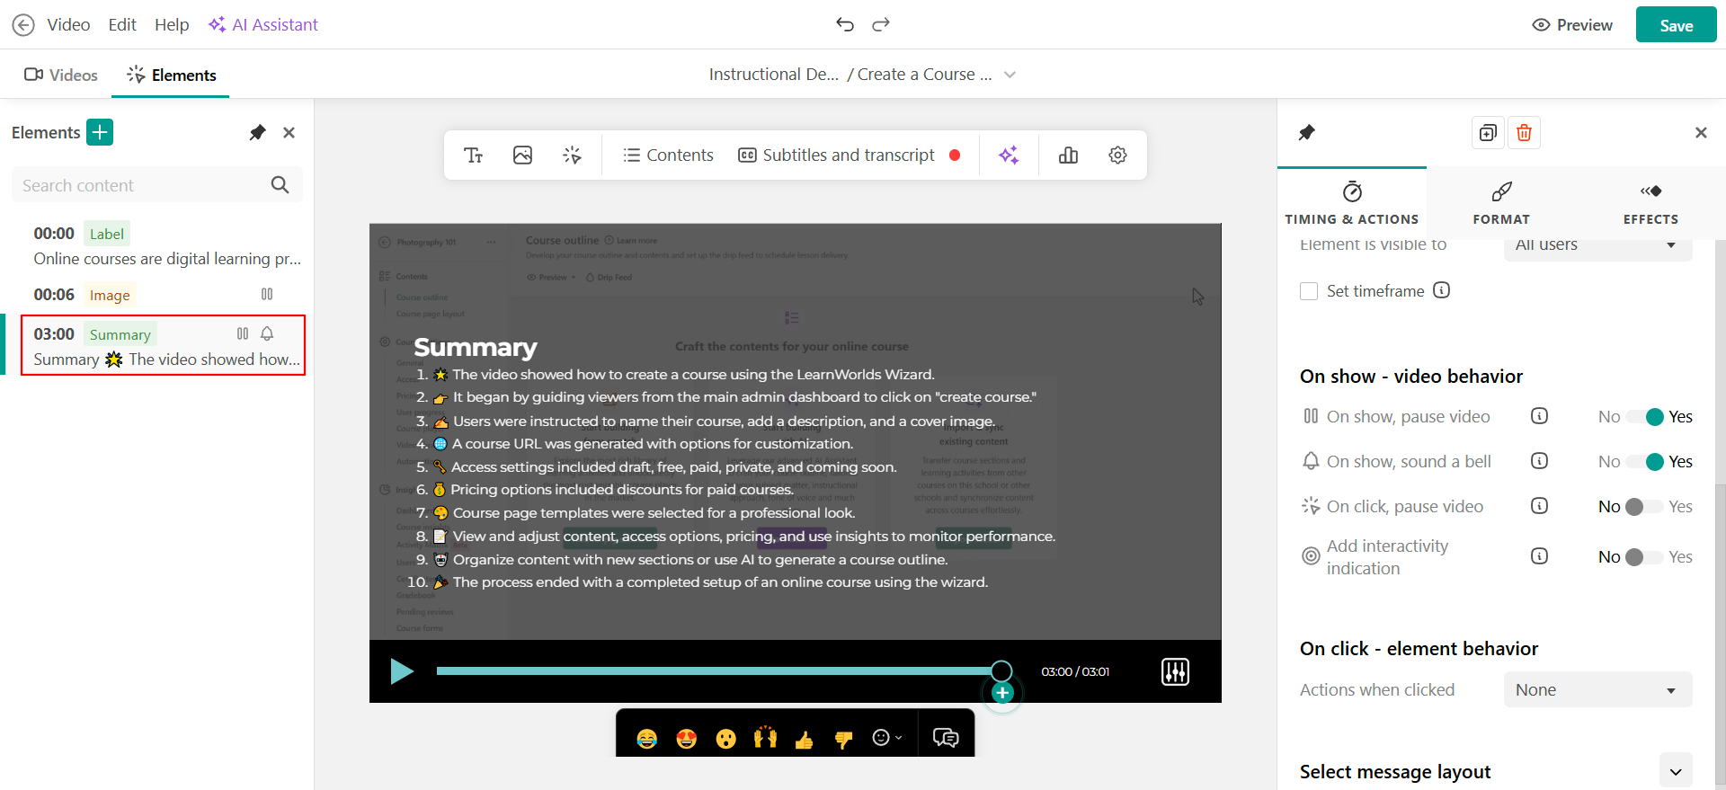Select the text element tool
Viewport: 1726px width, 790px height.
click(474, 155)
